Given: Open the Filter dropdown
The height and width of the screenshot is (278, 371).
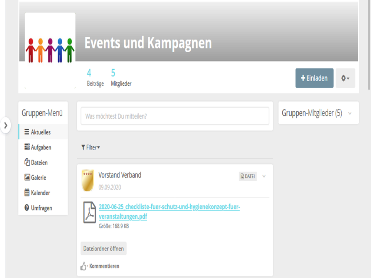Looking at the screenshot, I should [x=91, y=148].
